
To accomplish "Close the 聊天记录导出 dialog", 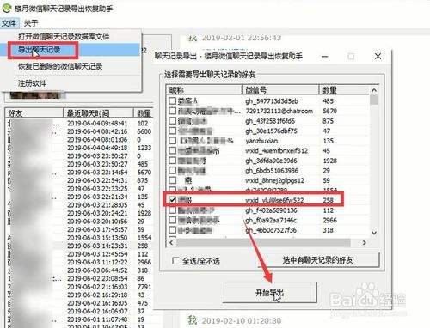I will click(378, 57).
